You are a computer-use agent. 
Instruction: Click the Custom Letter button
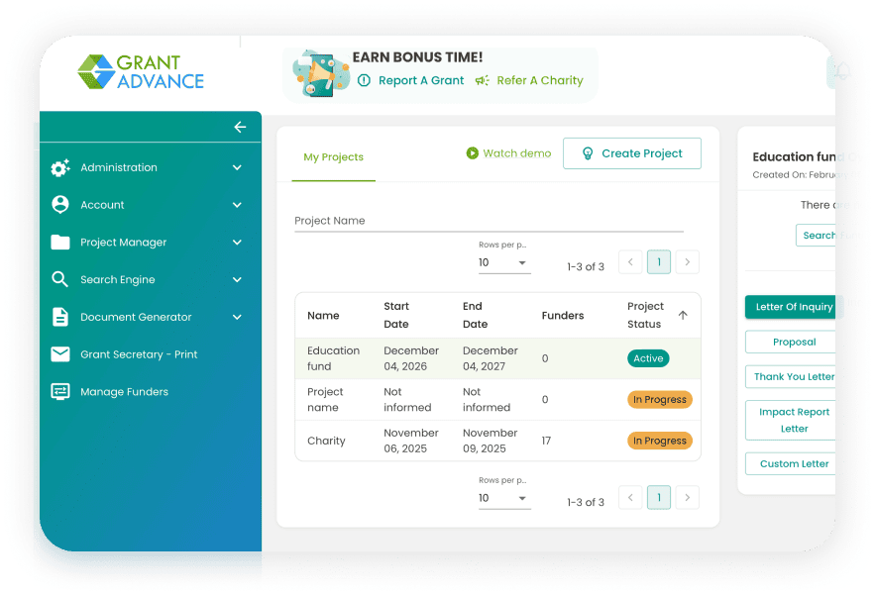coord(790,463)
